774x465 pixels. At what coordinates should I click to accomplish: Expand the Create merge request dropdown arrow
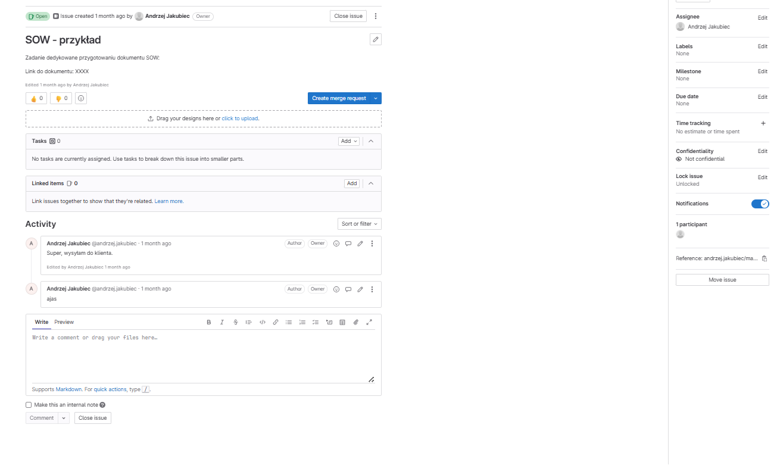click(x=376, y=98)
